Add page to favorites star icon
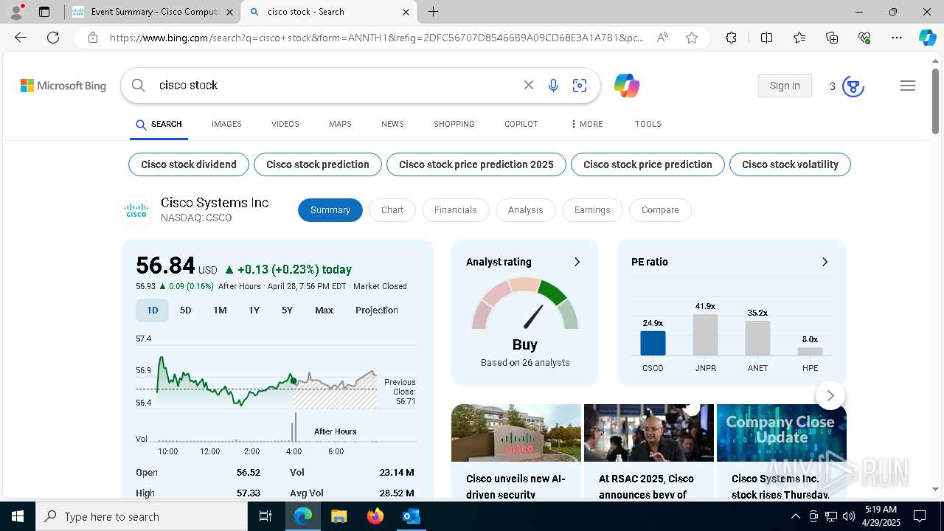The width and height of the screenshot is (944, 531). coord(692,38)
